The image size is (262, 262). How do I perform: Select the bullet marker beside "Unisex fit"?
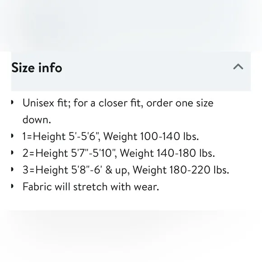coord(12,102)
